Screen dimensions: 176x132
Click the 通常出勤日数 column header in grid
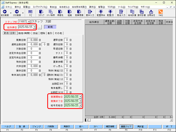tap(110, 22)
